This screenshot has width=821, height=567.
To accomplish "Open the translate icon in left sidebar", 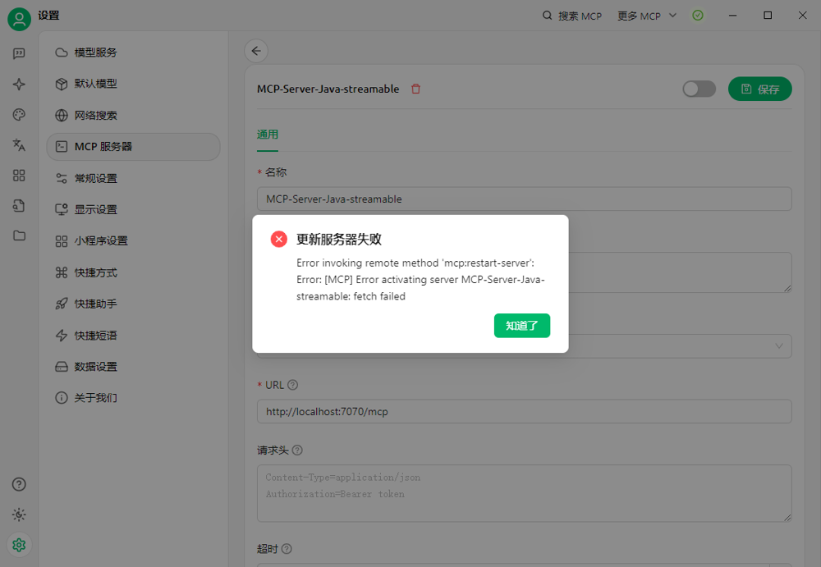I will point(19,144).
